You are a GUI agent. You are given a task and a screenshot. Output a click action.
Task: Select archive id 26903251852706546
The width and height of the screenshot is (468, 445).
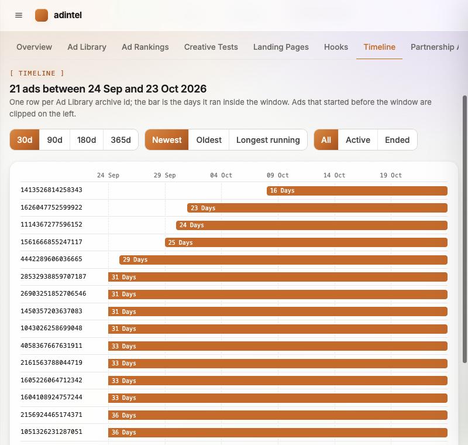(53, 293)
